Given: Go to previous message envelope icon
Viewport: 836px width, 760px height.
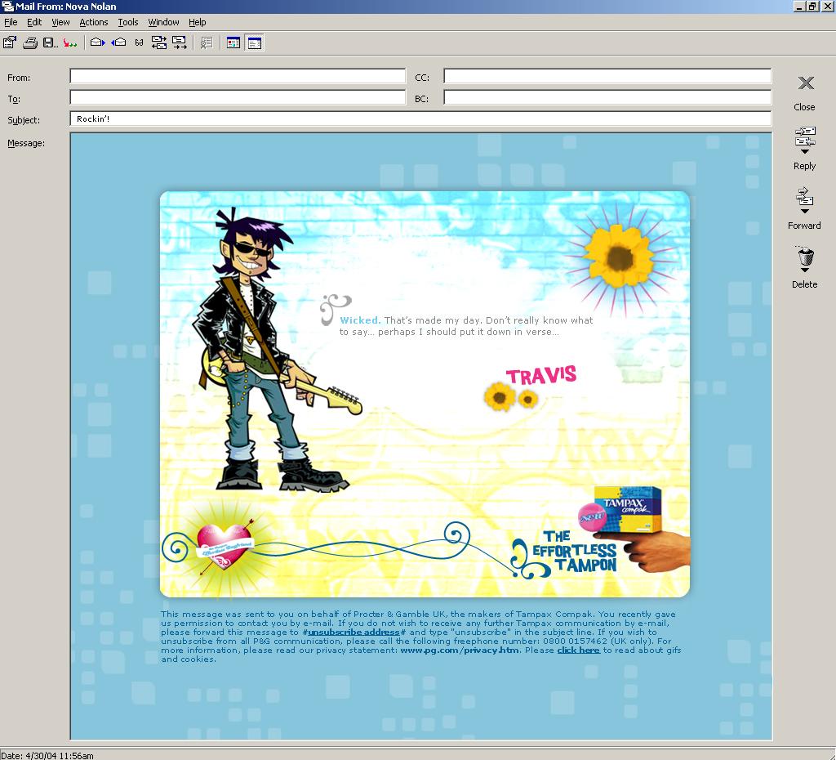Looking at the screenshot, I should click(x=118, y=42).
